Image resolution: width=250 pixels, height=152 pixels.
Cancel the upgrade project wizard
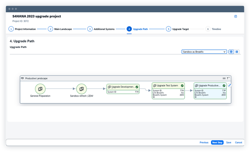(239, 142)
